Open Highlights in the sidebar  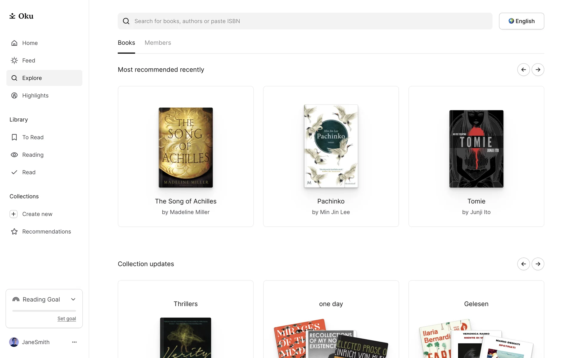tap(35, 95)
